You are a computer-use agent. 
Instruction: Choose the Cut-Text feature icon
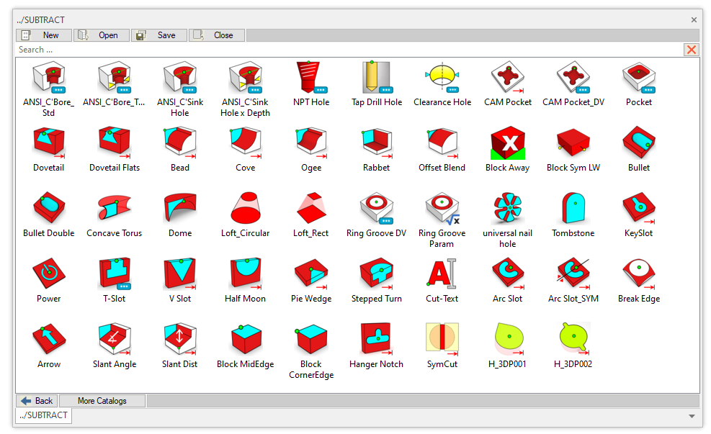[442, 273]
